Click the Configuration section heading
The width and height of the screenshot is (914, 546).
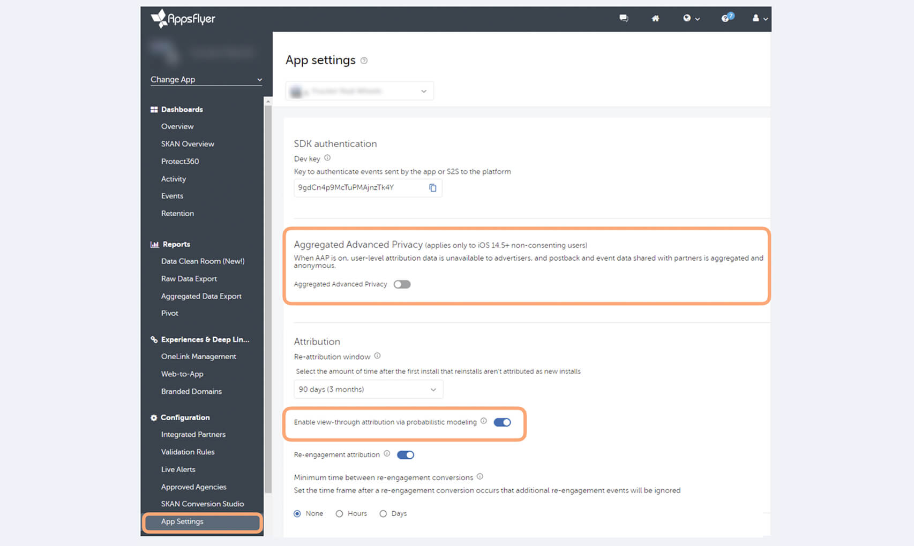(x=185, y=418)
